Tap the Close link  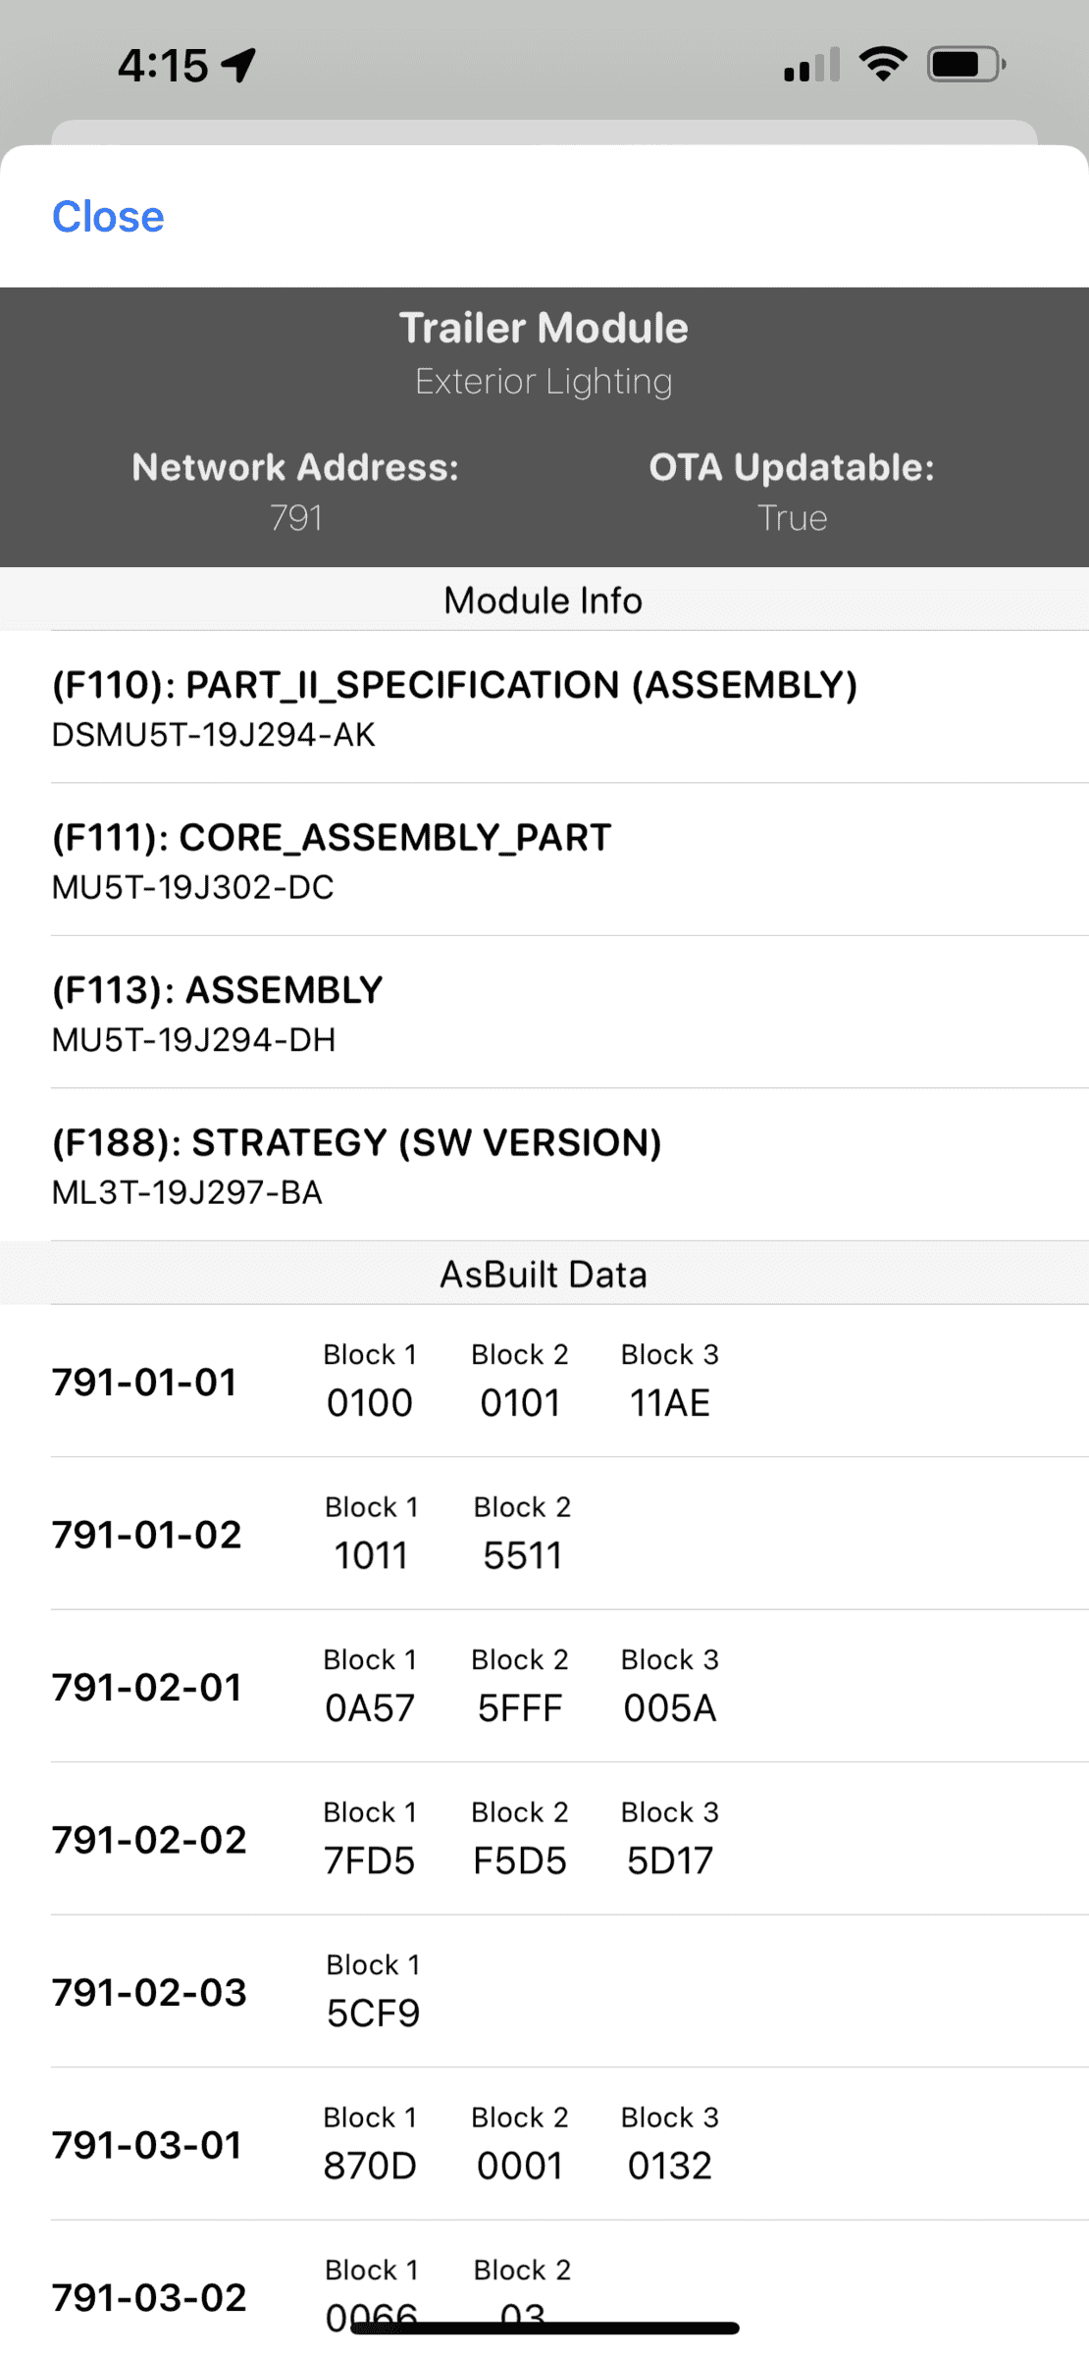click(108, 217)
